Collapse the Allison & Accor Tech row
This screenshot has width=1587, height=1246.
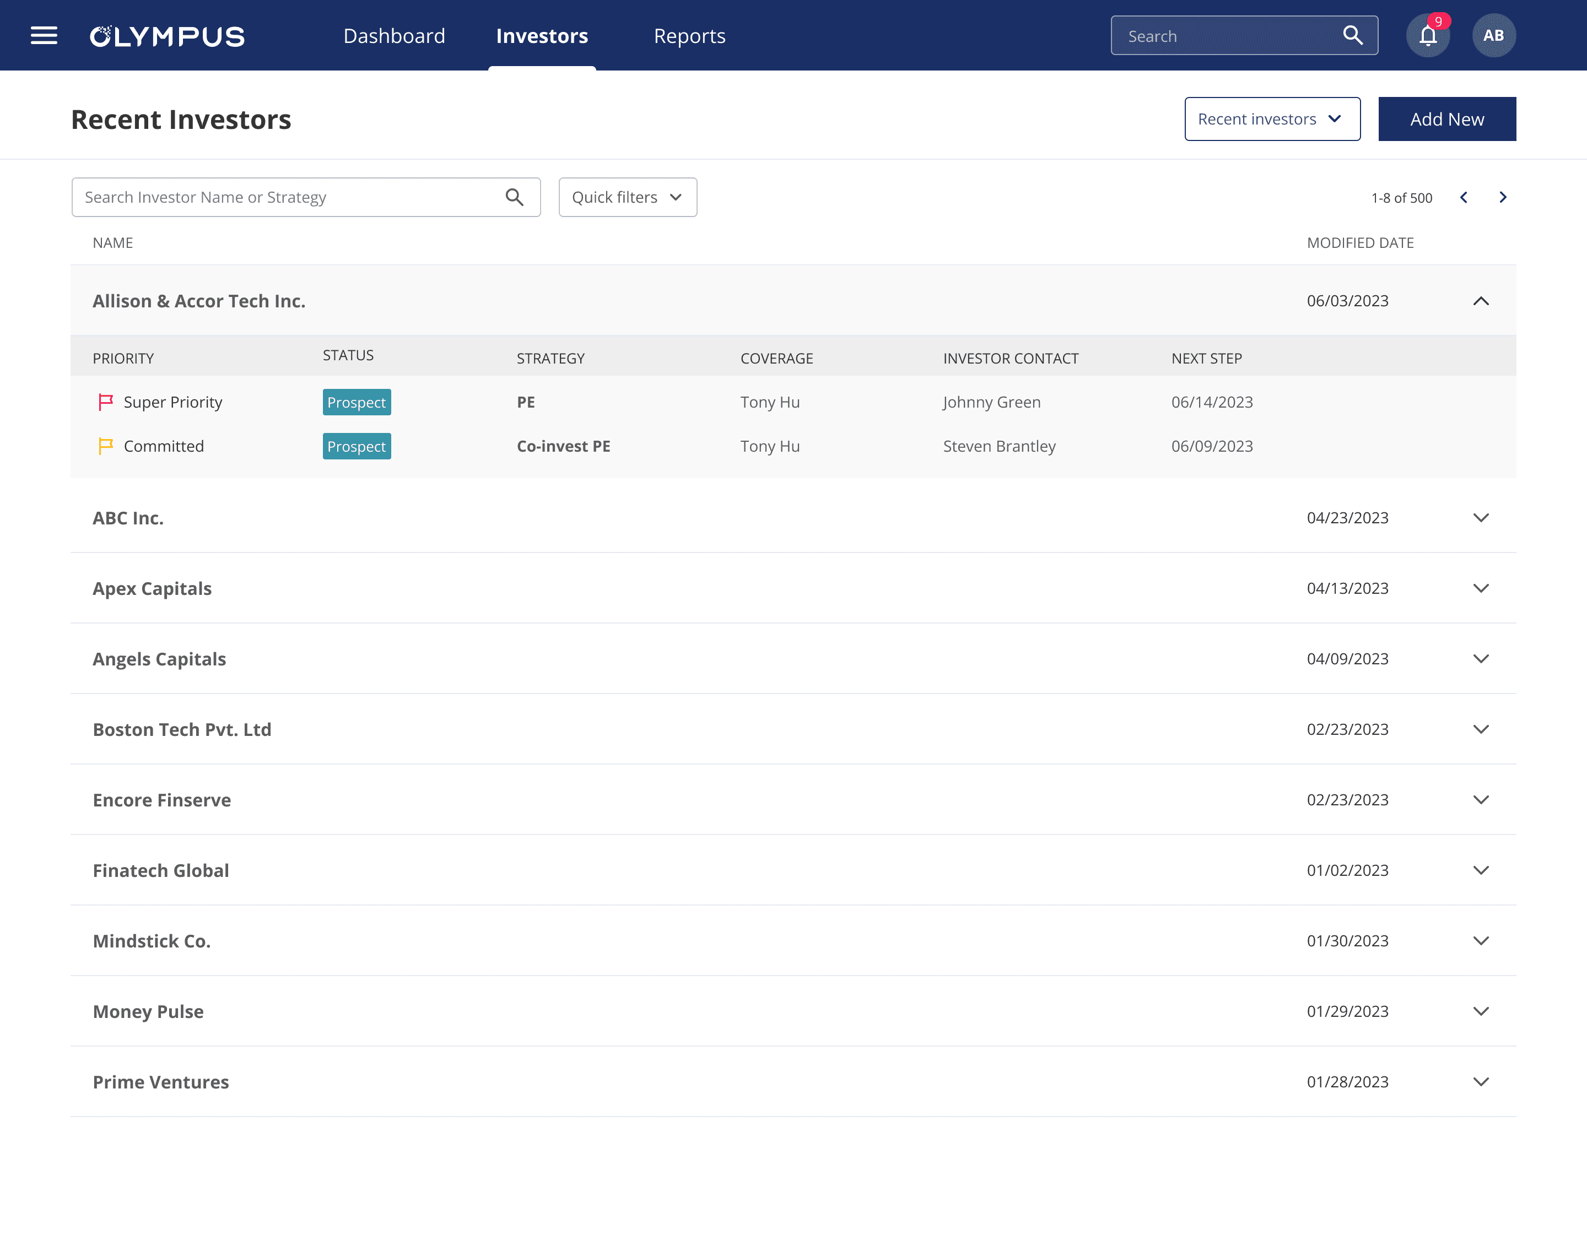tap(1481, 301)
